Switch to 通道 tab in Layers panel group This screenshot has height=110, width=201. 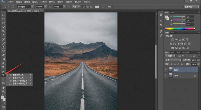coord(172,52)
